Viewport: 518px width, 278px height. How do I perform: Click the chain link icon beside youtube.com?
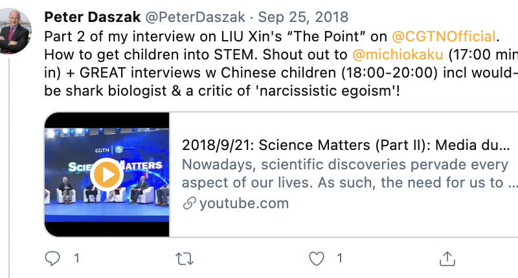click(190, 204)
